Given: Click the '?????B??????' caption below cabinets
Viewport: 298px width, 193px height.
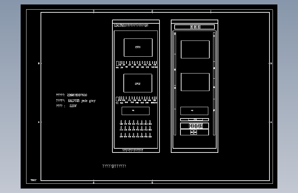Looking at the screenshot, I should click(x=114, y=166).
